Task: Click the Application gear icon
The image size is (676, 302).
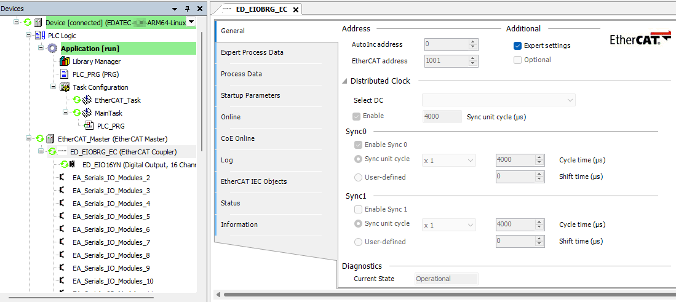Action: tap(53, 49)
